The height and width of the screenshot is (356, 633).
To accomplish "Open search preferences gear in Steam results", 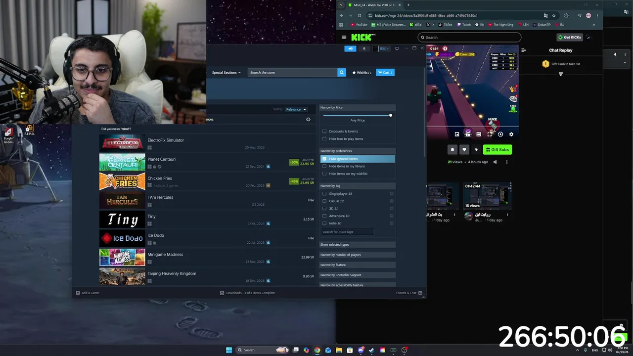I will (x=308, y=119).
